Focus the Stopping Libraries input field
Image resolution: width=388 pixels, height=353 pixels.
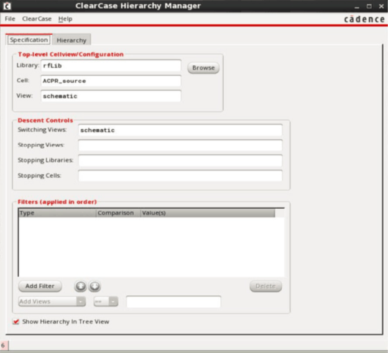(180, 160)
